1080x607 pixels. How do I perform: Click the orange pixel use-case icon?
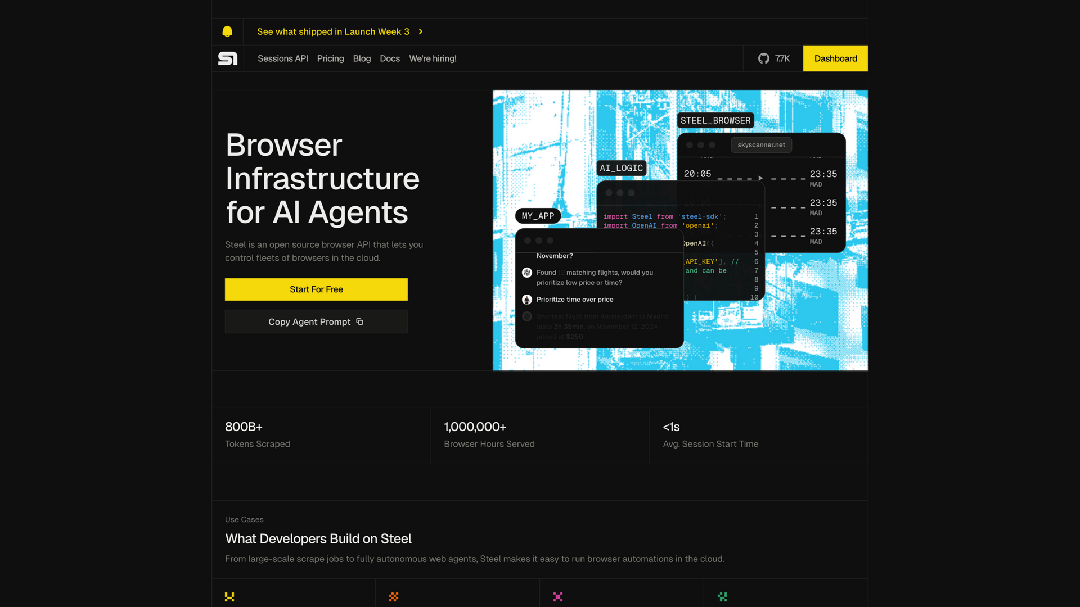point(394,597)
